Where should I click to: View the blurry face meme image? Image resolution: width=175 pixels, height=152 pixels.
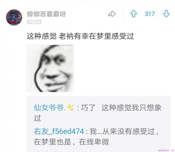(50, 68)
